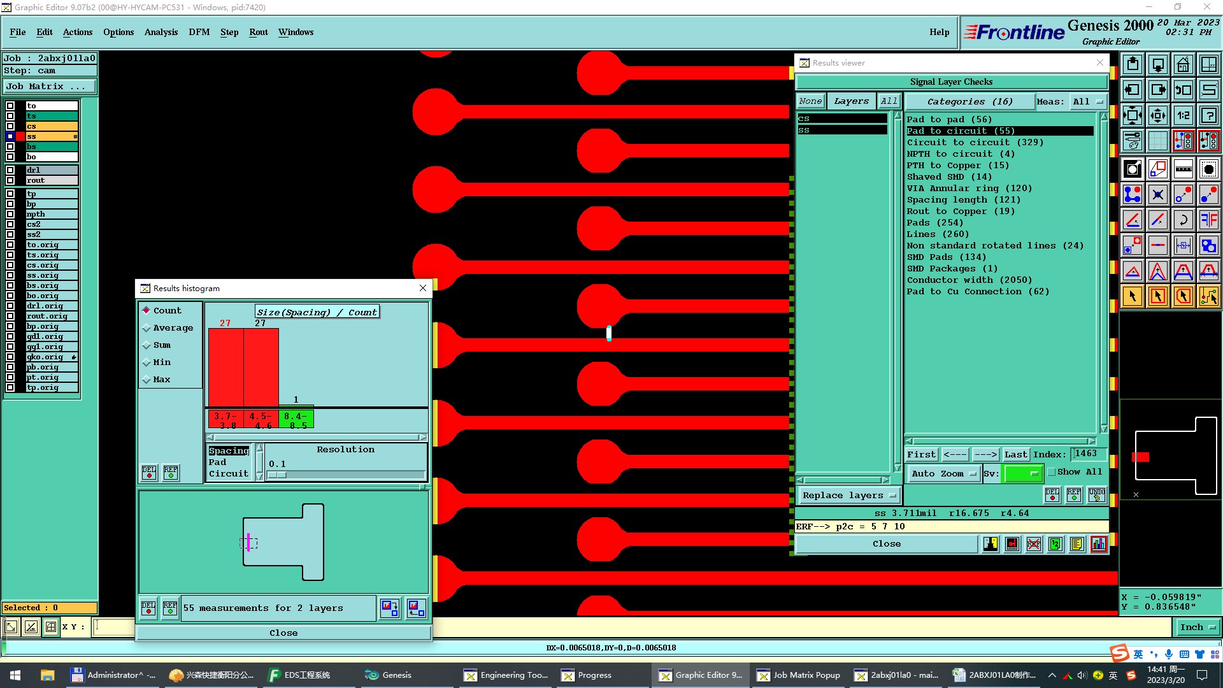Viewport: 1223px width, 688px height.
Task: Open the Meas: All dropdown
Action: click(1087, 101)
